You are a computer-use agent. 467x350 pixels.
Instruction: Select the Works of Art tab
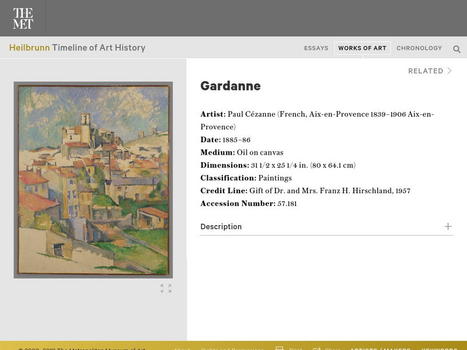click(362, 48)
